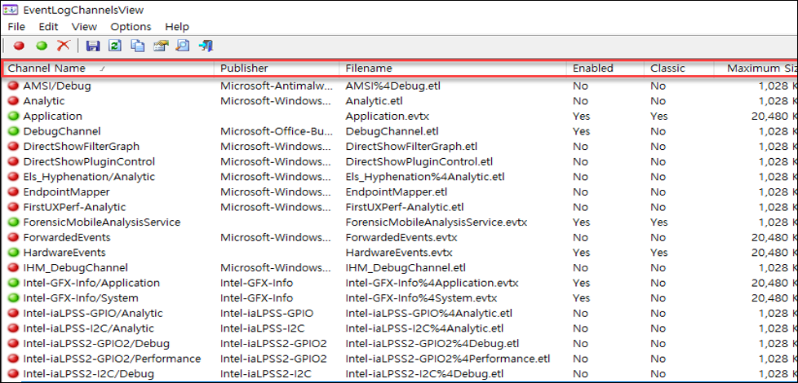Open the File menu

coord(16,27)
